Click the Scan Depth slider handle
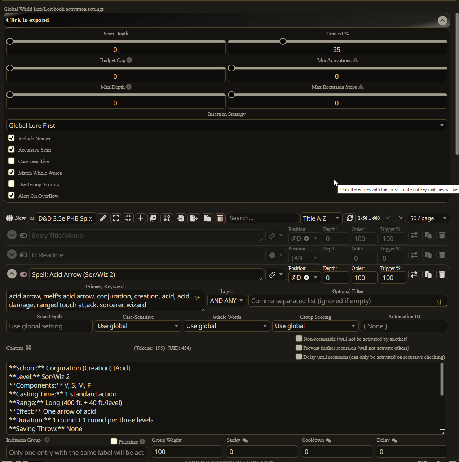The image size is (459, 462). click(x=10, y=42)
